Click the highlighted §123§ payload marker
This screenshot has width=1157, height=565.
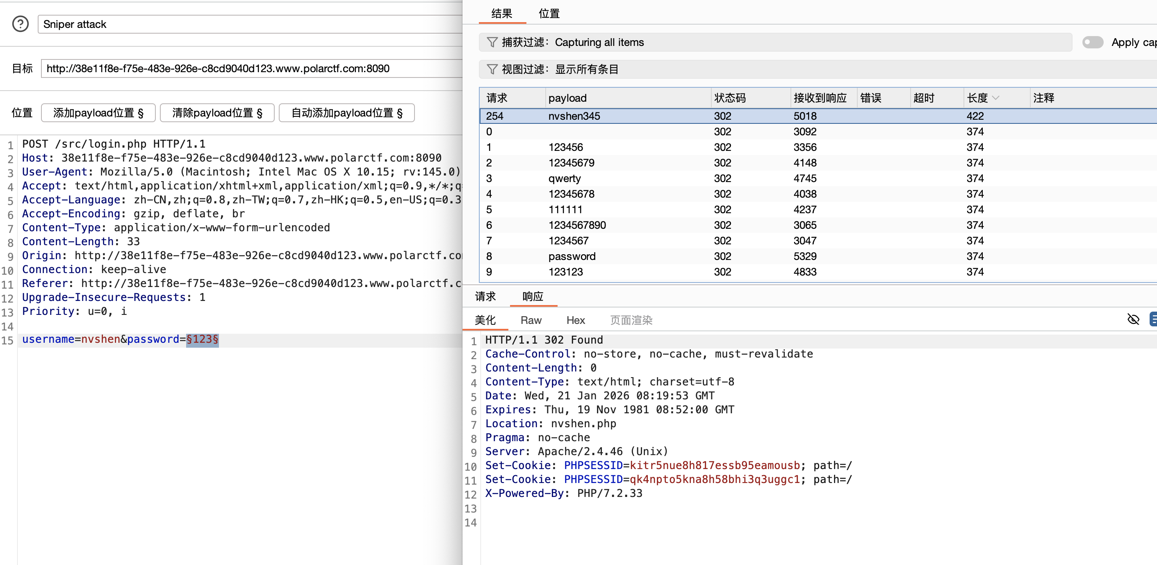[202, 339]
